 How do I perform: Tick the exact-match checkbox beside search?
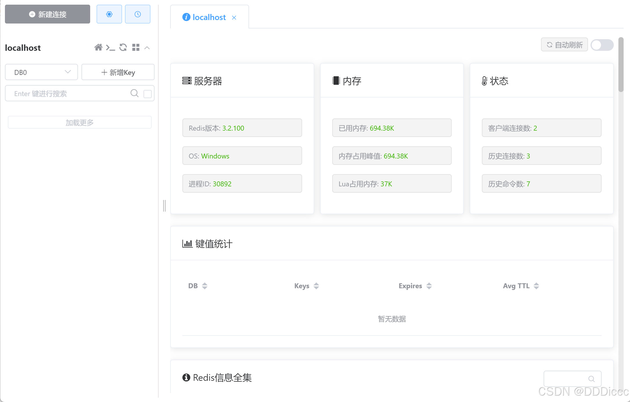coord(148,94)
